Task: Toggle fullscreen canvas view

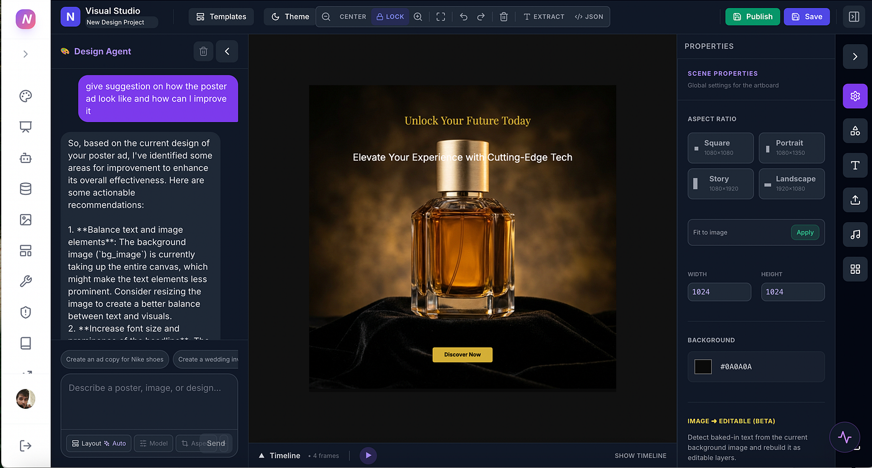Action: [440, 17]
